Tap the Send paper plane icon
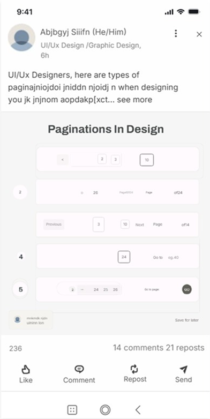Screen dimensions: 210x419 pyautogui.click(x=184, y=370)
